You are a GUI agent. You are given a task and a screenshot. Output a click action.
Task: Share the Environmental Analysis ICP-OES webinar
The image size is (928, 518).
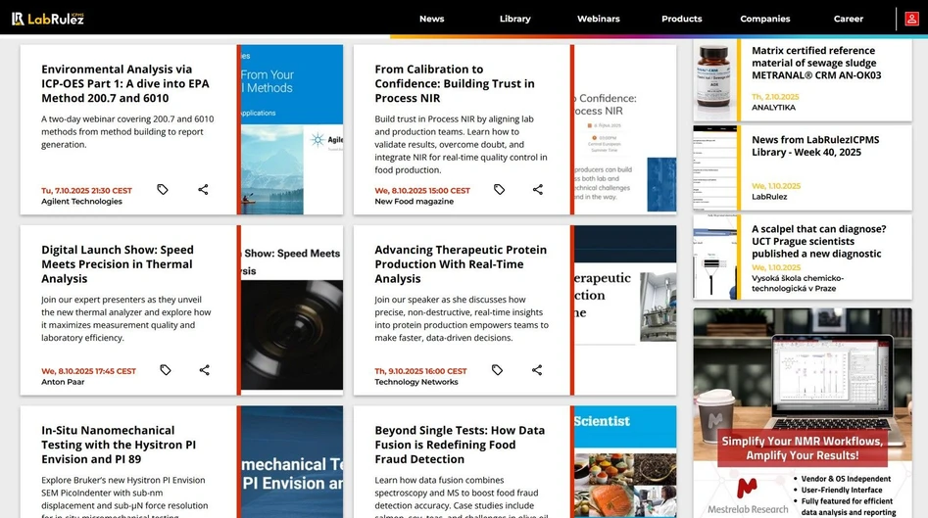[x=203, y=189]
